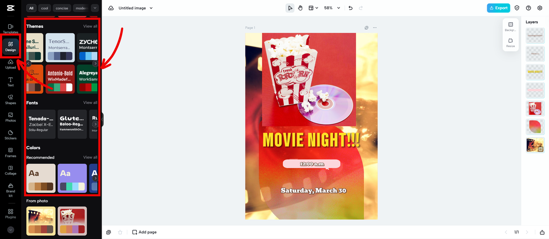Select the film reel background layer thumbnail

coord(535,145)
